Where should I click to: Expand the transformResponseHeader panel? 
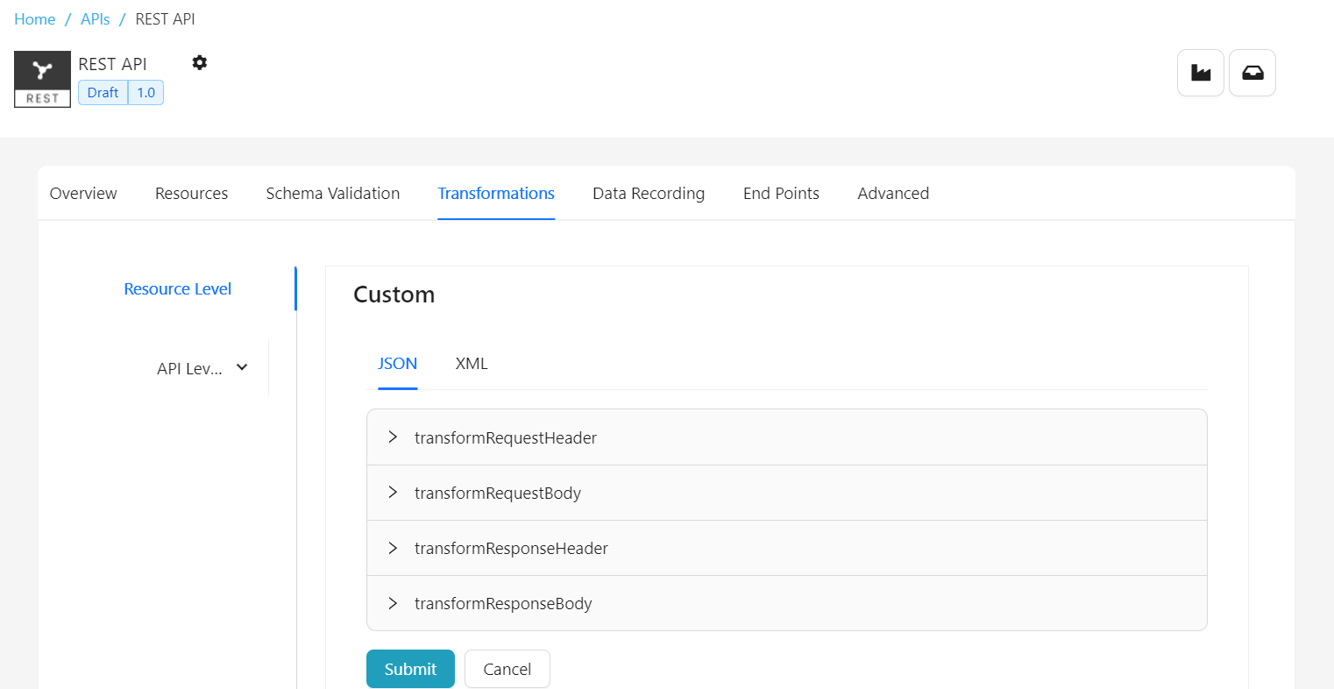tap(510, 548)
